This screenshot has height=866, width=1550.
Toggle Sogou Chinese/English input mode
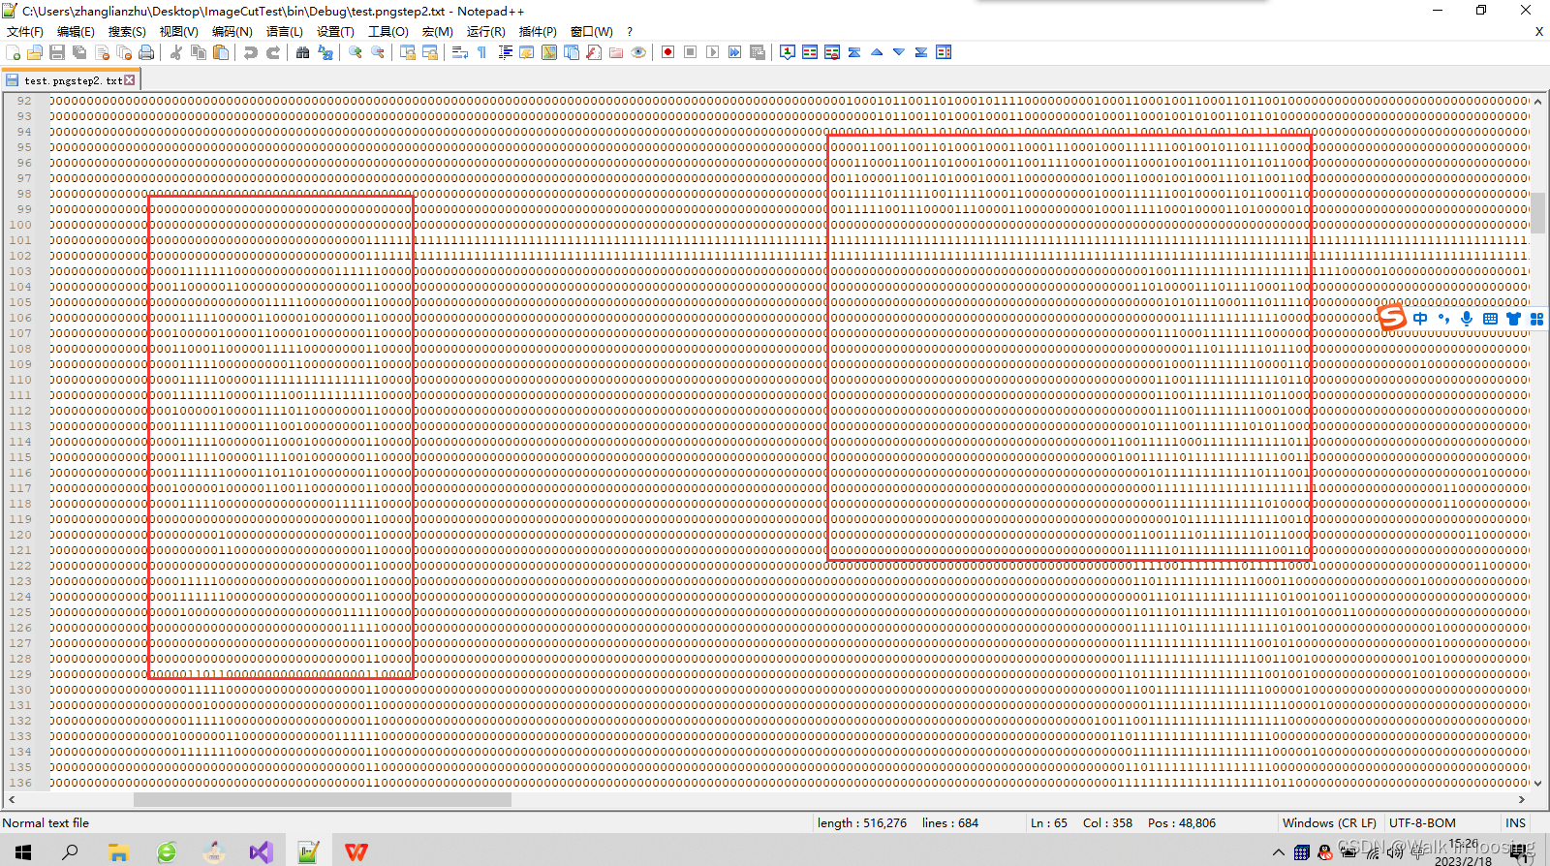coord(1420,319)
